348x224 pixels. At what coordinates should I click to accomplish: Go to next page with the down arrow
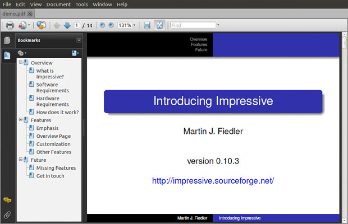click(67, 25)
